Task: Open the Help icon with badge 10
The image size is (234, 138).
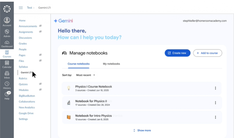Action: (7, 94)
